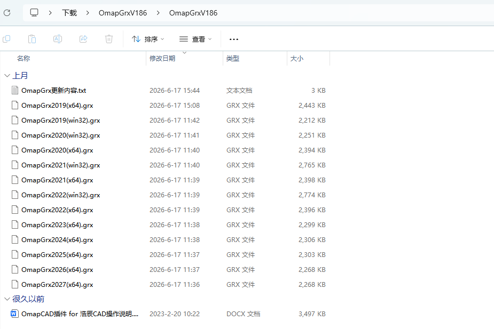Select file name OmapGrx2020(x64).grx
Viewport: 494px width, 329px height.
coord(57,150)
